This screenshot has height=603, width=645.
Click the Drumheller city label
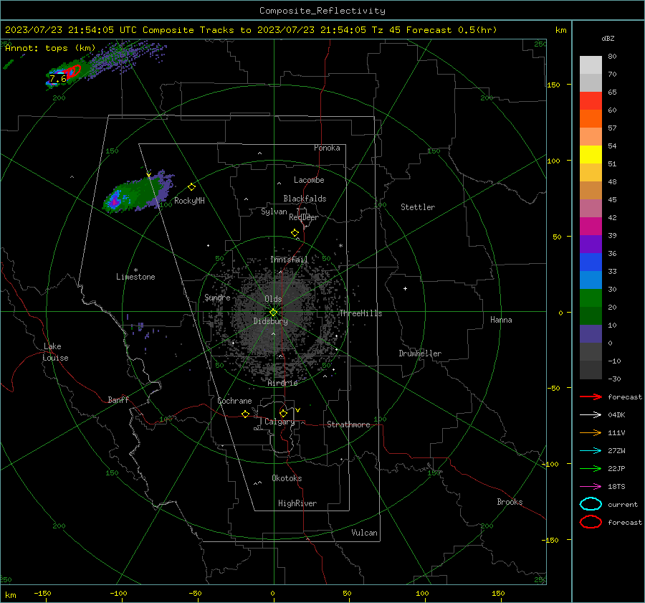click(x=420, y=353)
